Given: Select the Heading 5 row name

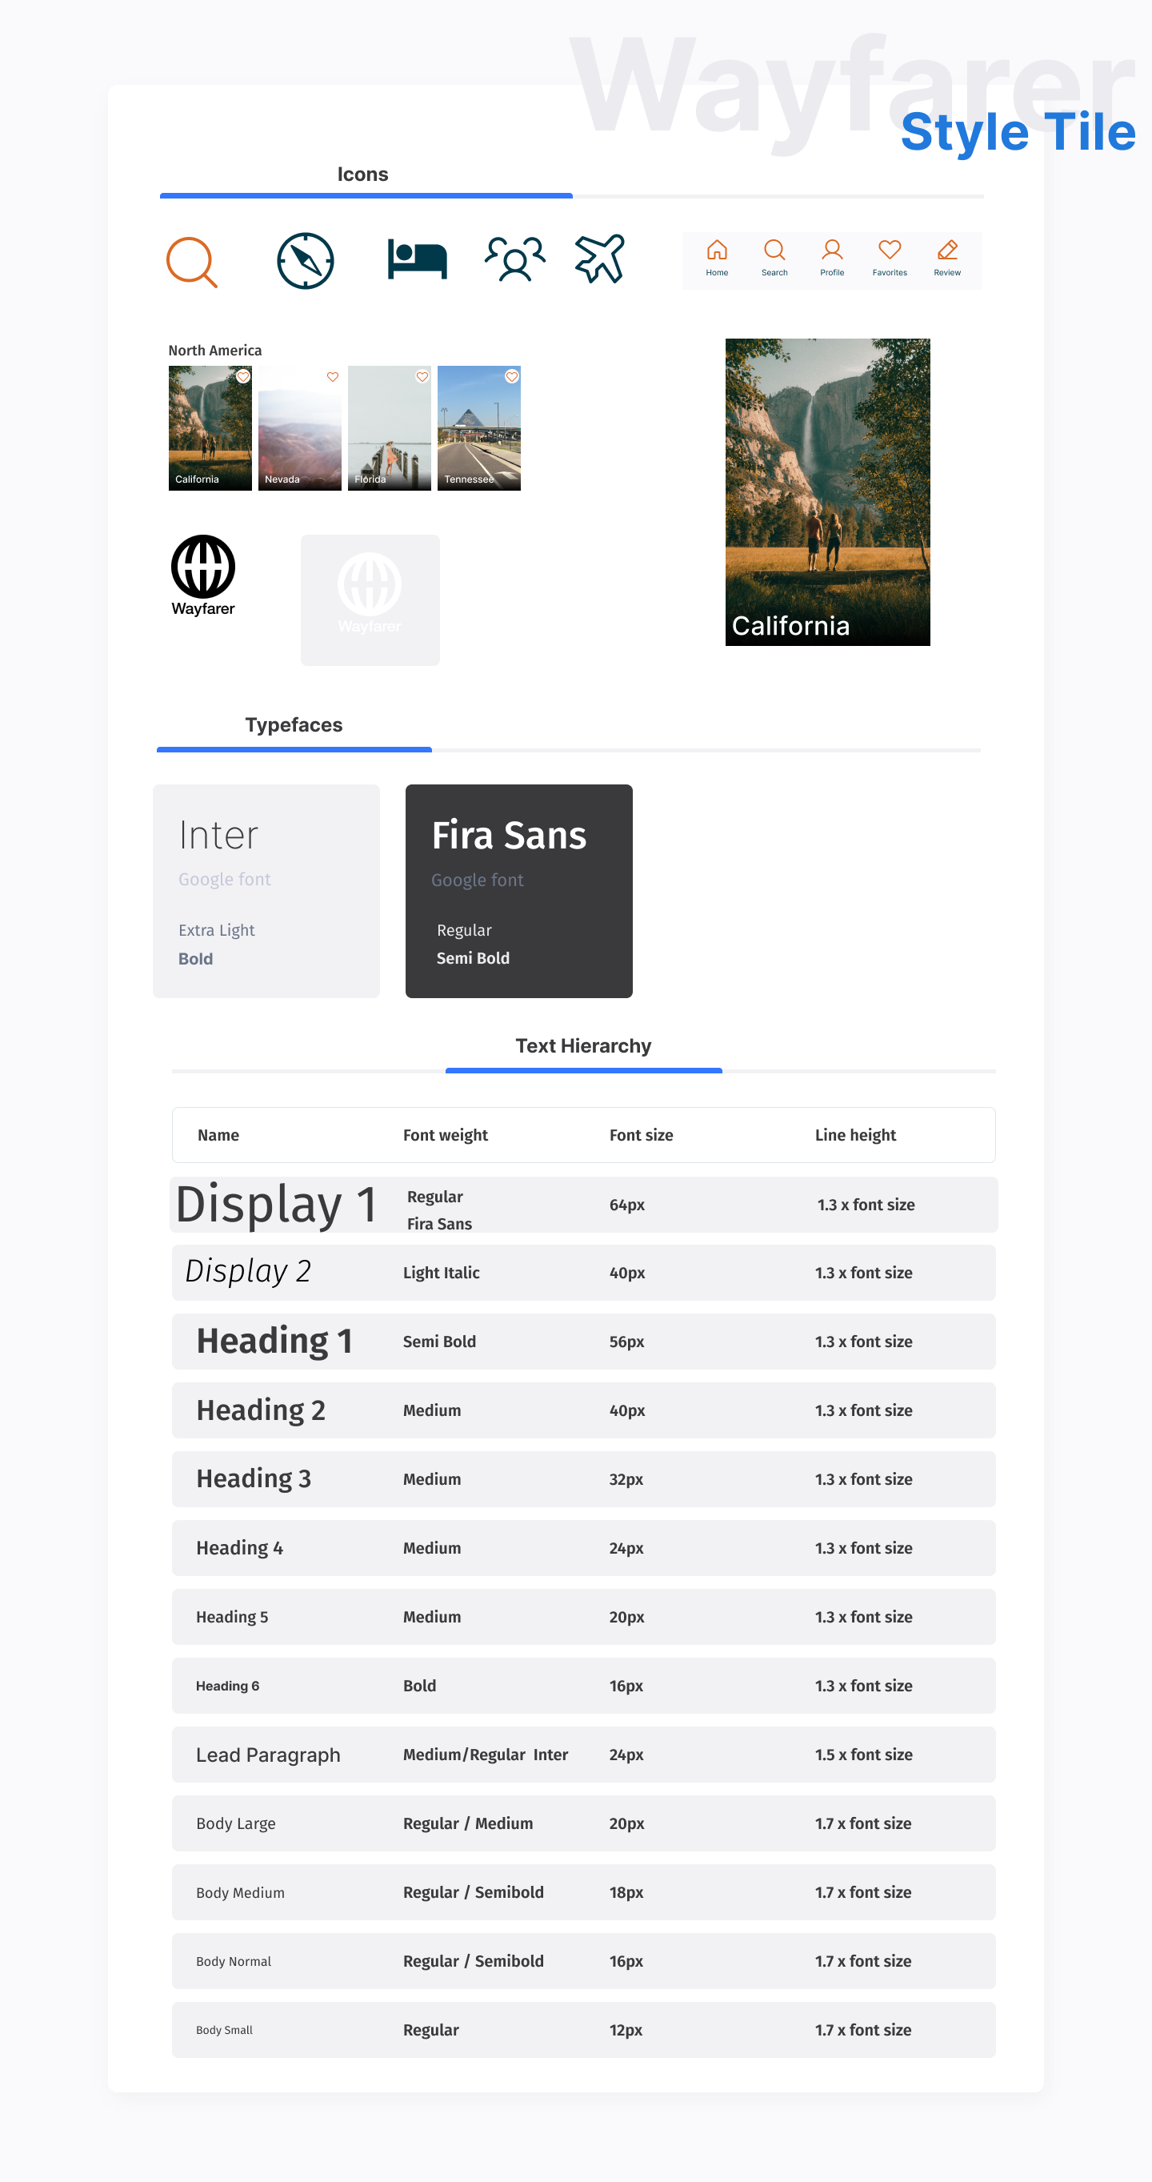Looking at the screenshot, I should click(x=232, y=1617).
